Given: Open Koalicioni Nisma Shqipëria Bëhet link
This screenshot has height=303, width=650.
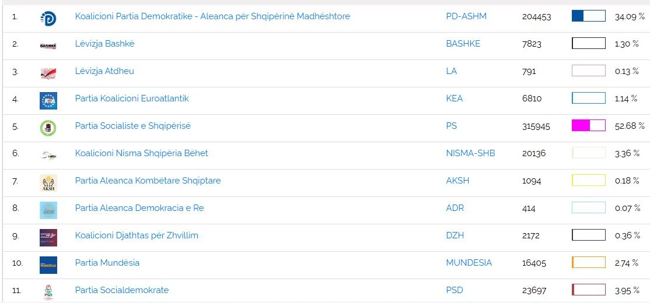Looking at the screenshot, I should pos(141,153).
